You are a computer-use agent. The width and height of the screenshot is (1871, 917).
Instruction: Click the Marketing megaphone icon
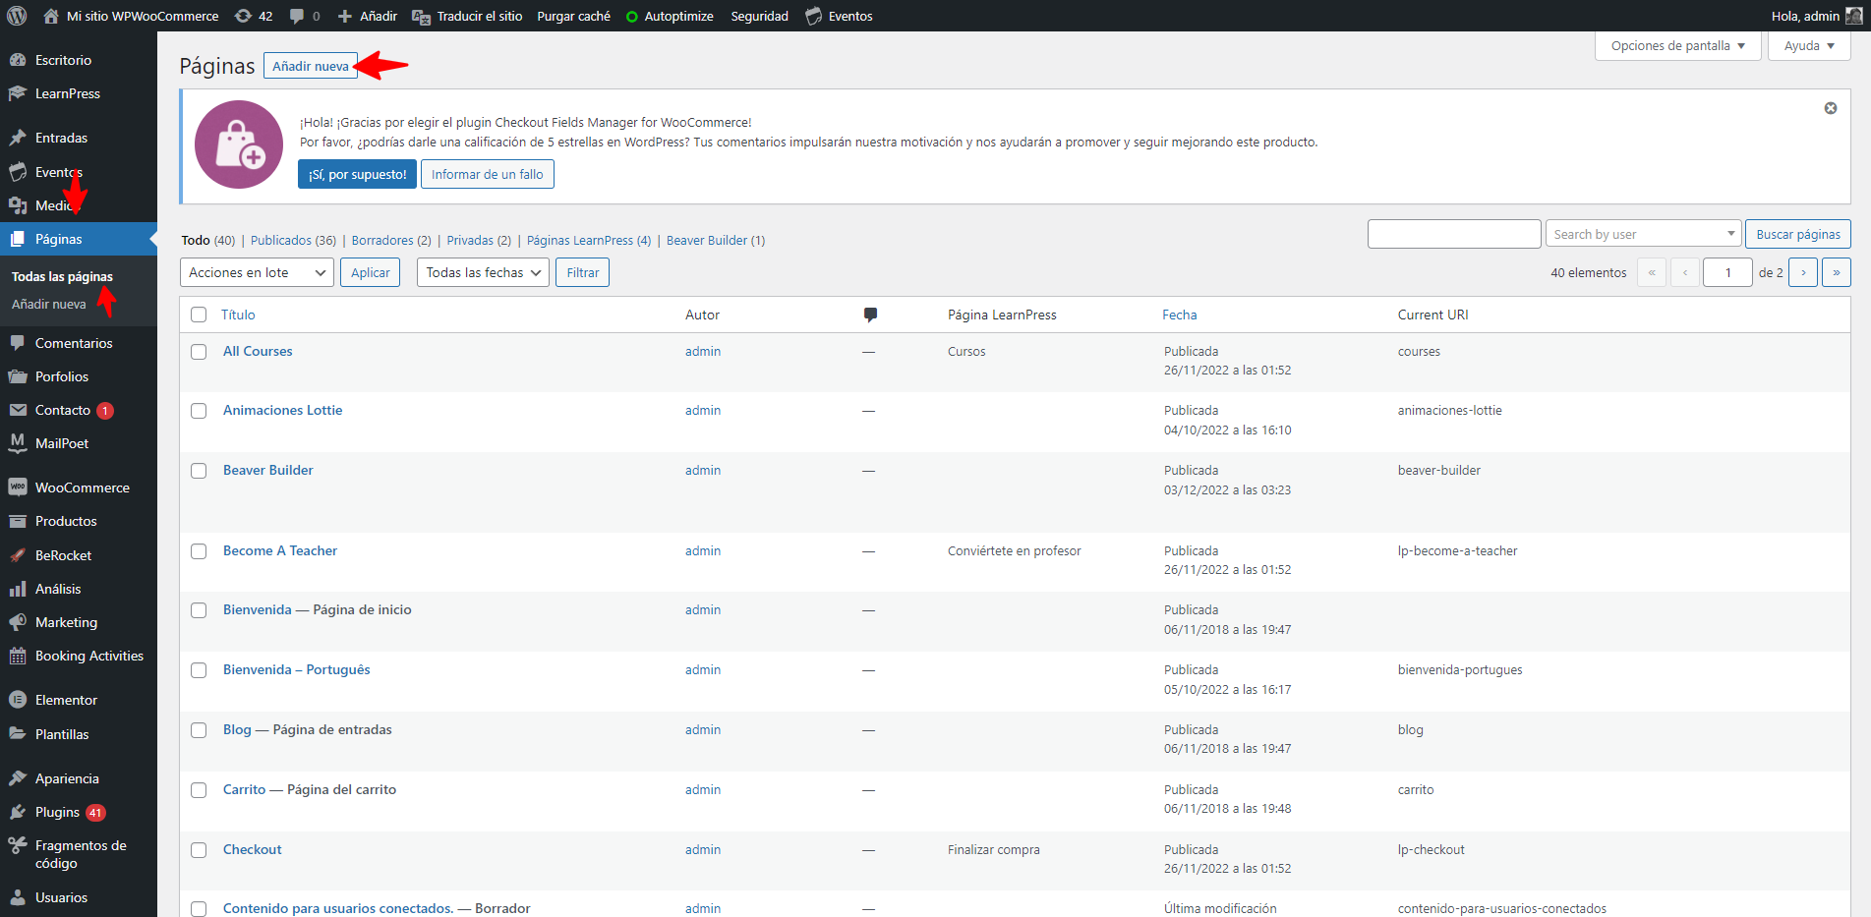pos(18,622)
